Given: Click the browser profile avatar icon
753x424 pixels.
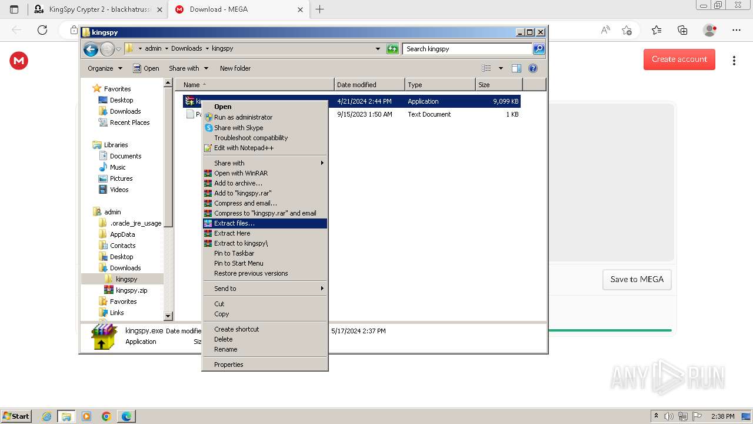Looking at the screenshot, I should [710, 30].
